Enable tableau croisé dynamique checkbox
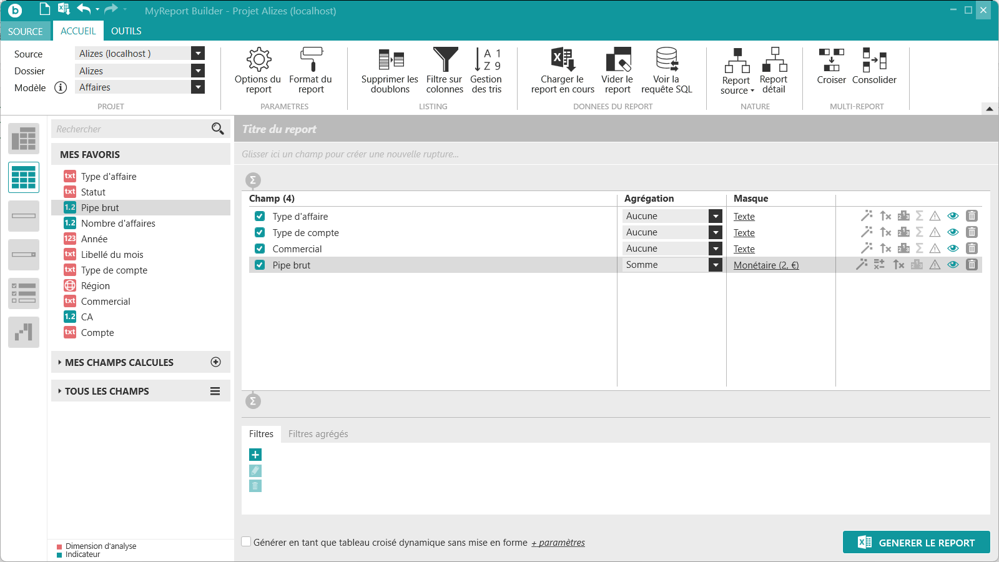 tap(247, 542)
